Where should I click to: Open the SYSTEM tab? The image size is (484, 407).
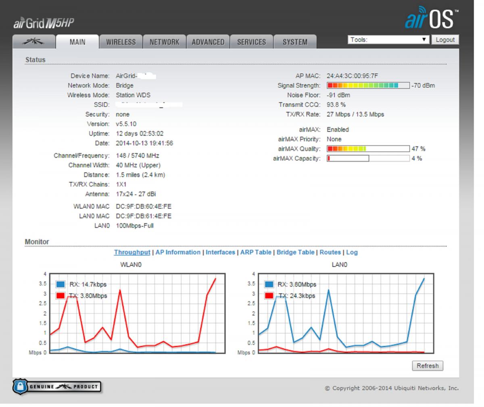pyautogui.click(x=295, y=42)
